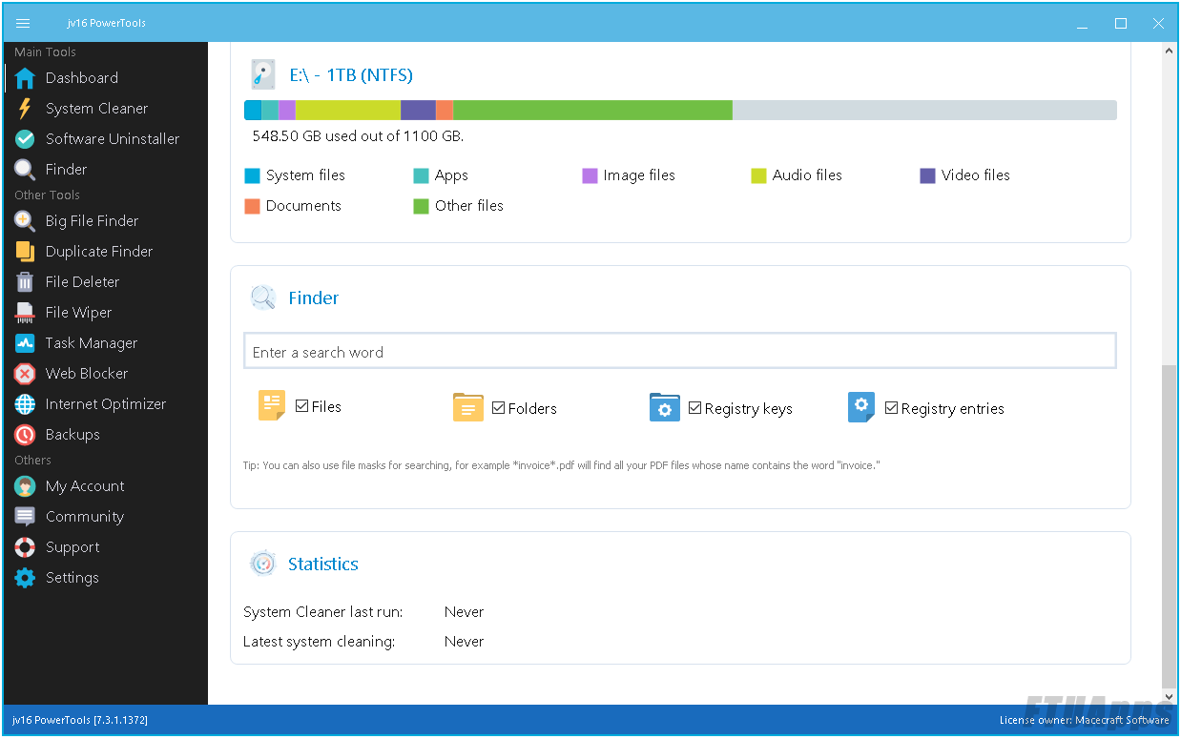Click the yellow Files document icon
This screenshot has width=1181, height=739.
tap(272, 406)
